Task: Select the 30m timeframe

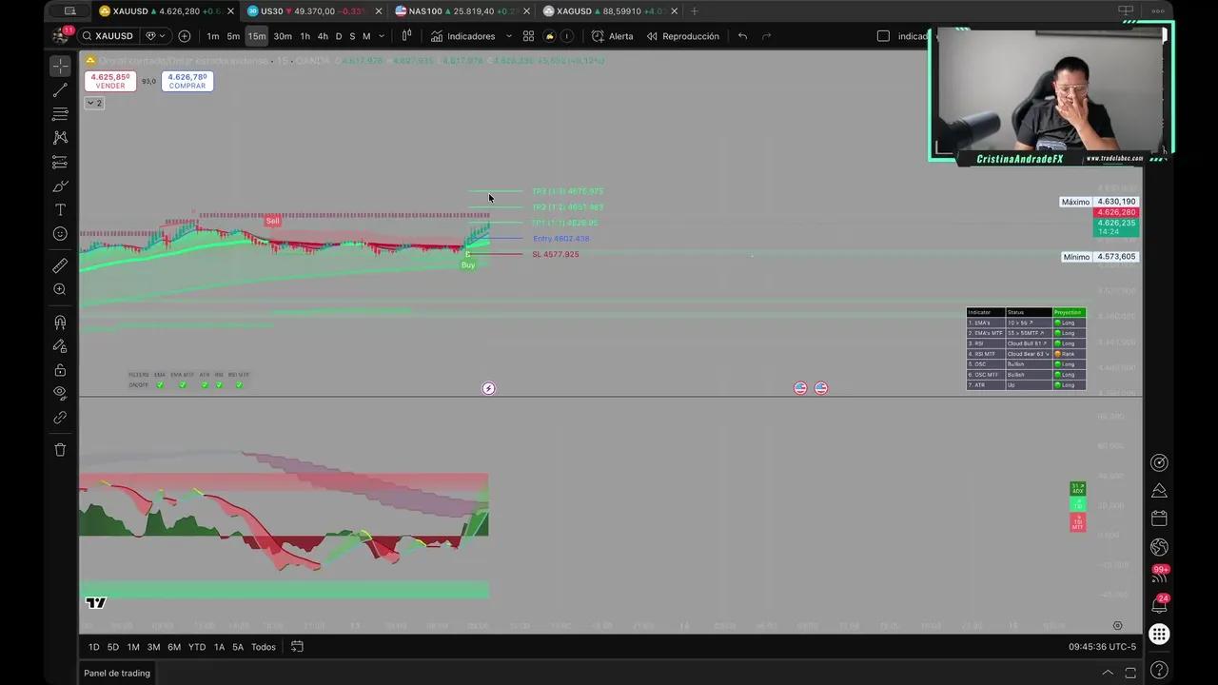Action: (283, 36)
